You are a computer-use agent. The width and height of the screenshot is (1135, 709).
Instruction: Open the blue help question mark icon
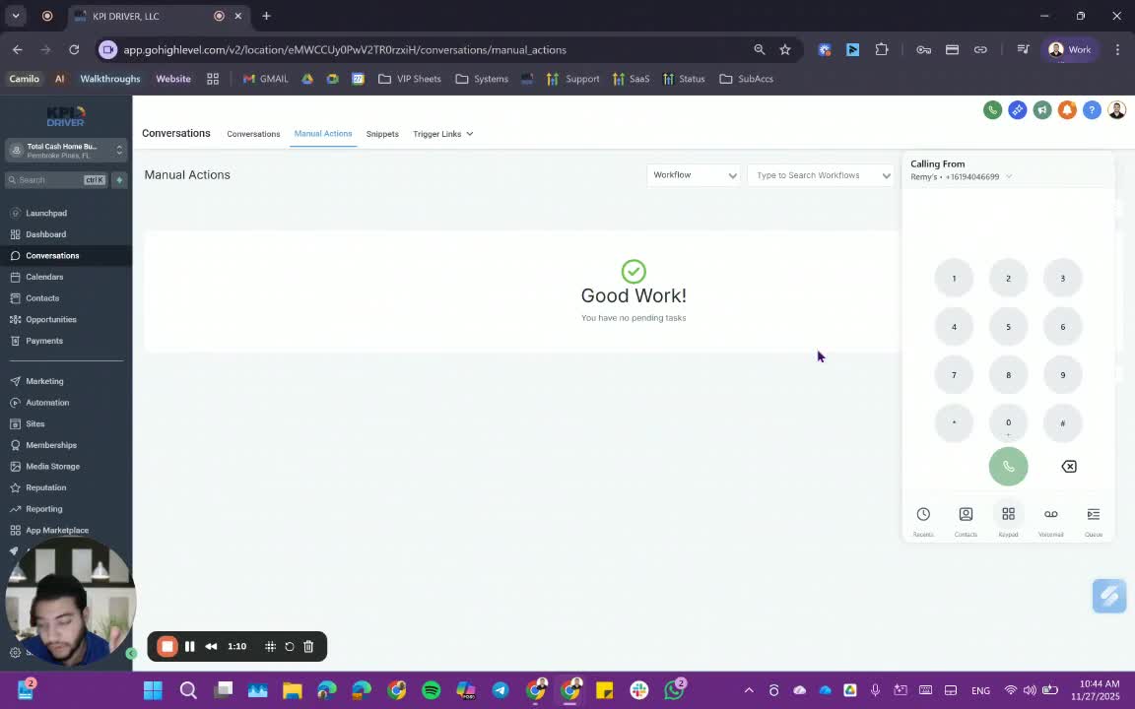pyautogui.click(x=1092, y=110)
